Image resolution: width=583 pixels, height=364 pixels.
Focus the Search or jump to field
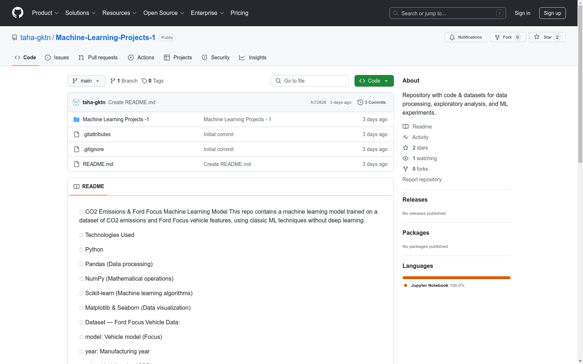pyautogui.click(x=448, y=13)
